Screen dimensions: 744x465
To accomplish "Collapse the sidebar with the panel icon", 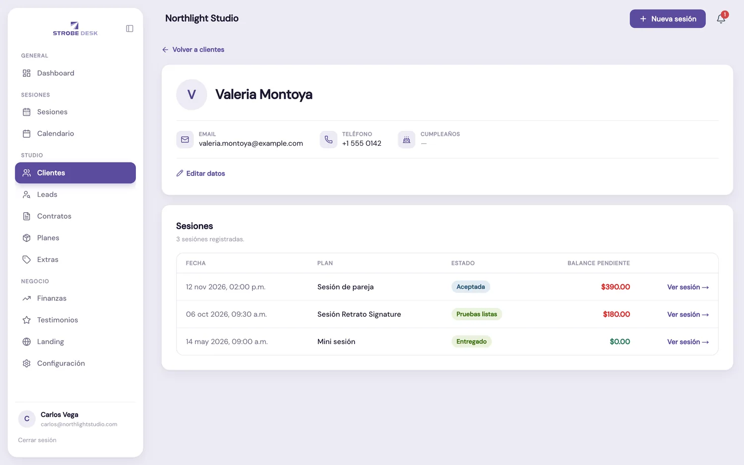I will [x=129, y=29].
